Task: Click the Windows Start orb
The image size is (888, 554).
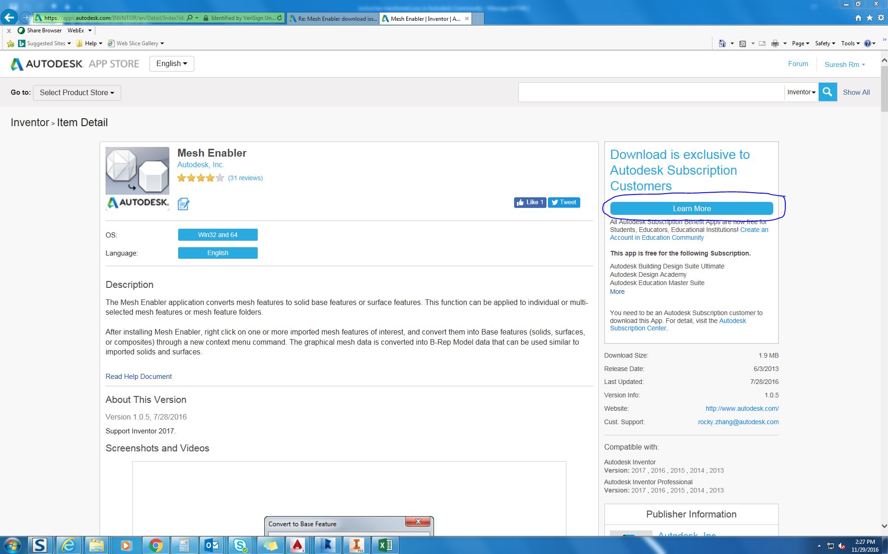Action: coord(12,545)
